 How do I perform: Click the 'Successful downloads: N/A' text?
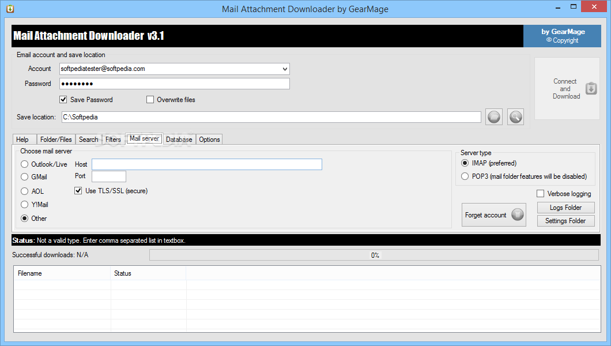[50, 255]
